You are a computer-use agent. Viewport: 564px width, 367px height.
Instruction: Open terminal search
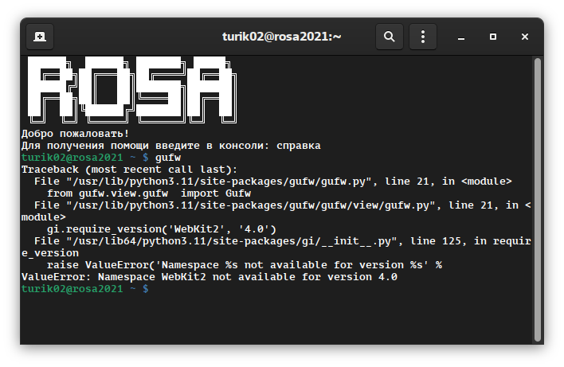[x=390, y=37]
